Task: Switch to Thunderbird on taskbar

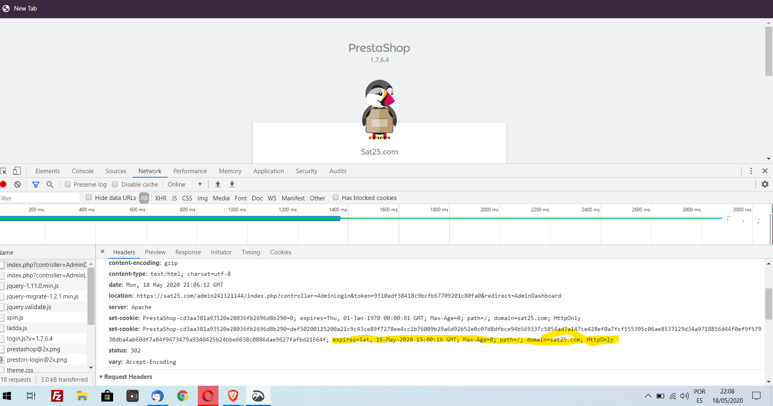Action: 157,396
